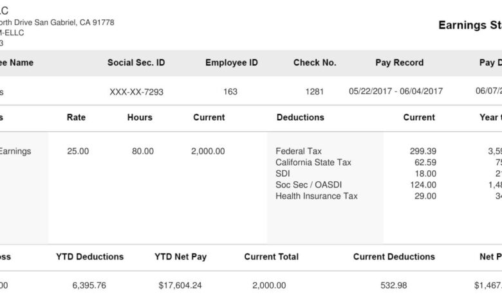This screenshot has width=502, height=302.
Task: Click the Federal Tax deduction label
Action: tap(299, 152)
